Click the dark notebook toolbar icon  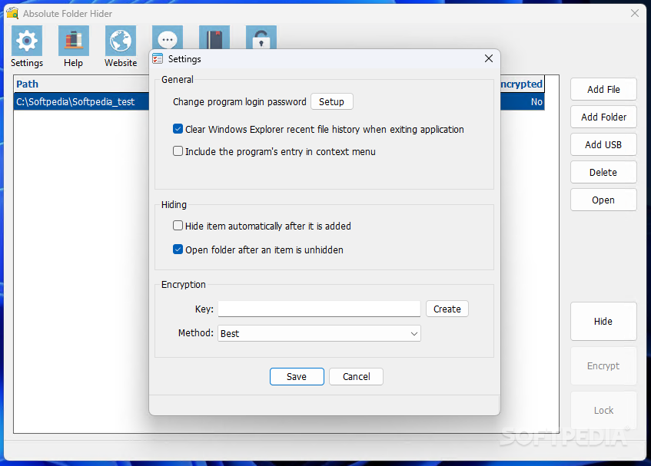pyautogui.click(x=214, y=38)
